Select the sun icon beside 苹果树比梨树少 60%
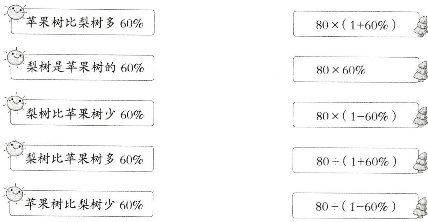Screen dimensions: 428x222 15,194
